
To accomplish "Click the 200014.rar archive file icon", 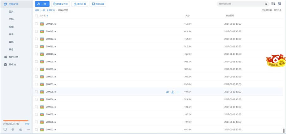I will coord(42,24).
